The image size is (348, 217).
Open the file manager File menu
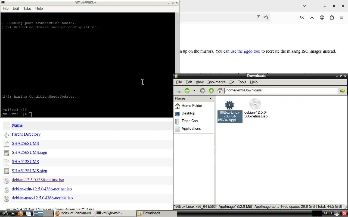(179, 82)
